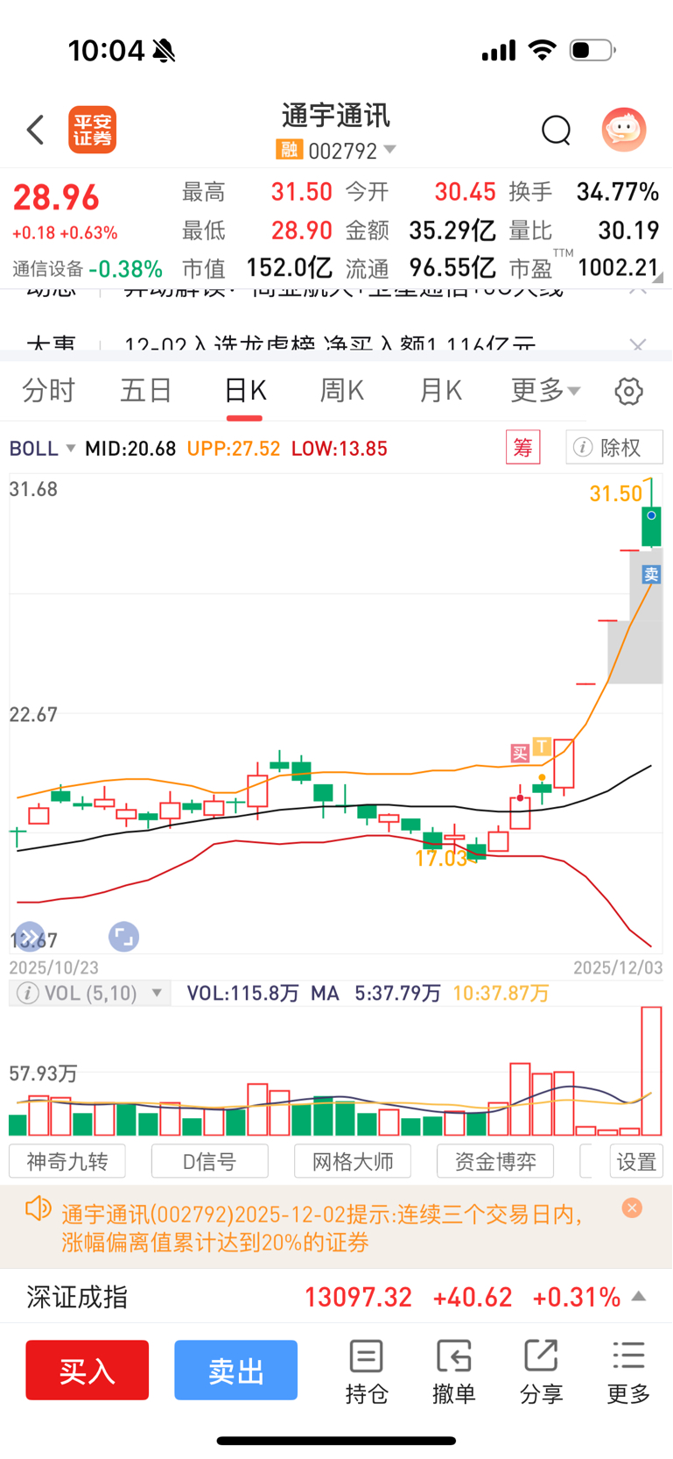Expand the BOLL indicator dropdown

point(42,449)
